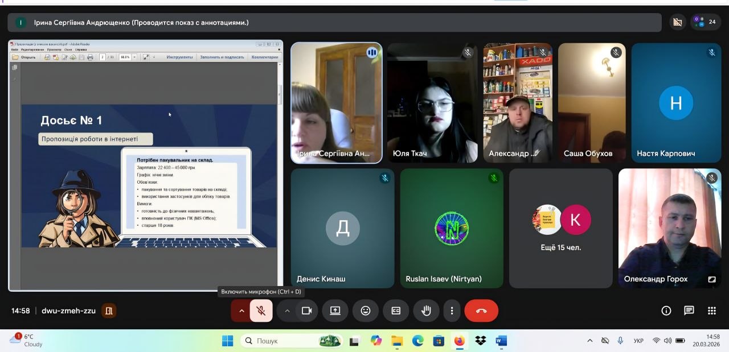Screen dimensions: 729x352
Task: Unmute microphone with the red mic button
Action: pyautogui.click(x=261, y=310)
